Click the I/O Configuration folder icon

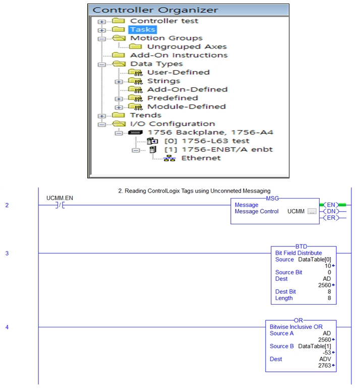click(119, 124)
